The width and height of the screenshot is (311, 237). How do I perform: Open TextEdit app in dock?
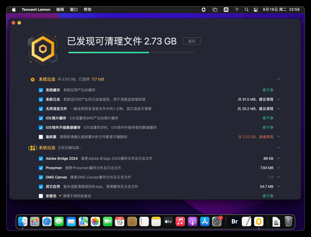[x=247, y=221]
